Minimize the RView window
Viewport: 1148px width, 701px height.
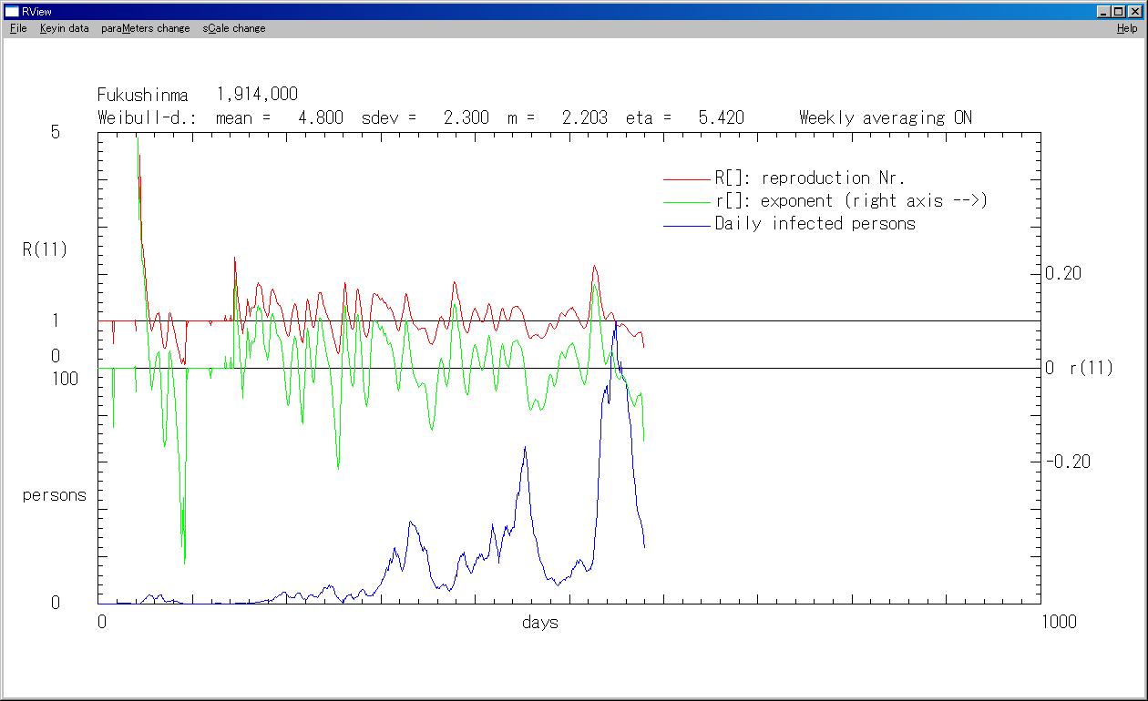point(1103,12)
